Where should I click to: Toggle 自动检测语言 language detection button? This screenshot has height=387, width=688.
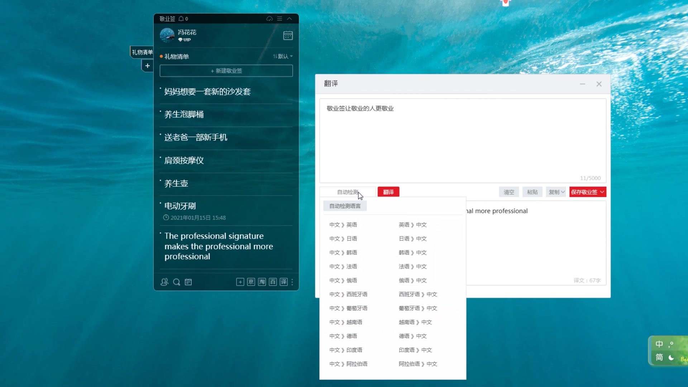[345, 206]
